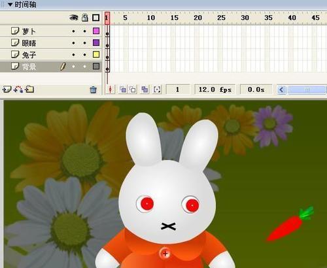This screenshot has height=268, width=327.
Task: Select the rabbit's left red eye
Action: [146, 203]
